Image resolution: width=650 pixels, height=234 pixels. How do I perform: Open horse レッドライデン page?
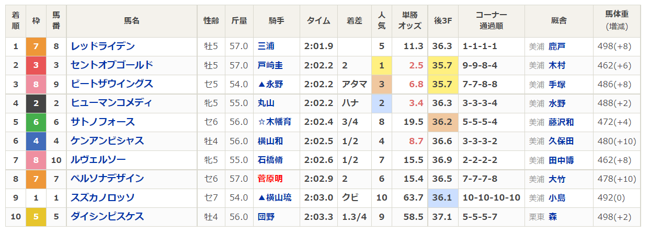[103, 46]
